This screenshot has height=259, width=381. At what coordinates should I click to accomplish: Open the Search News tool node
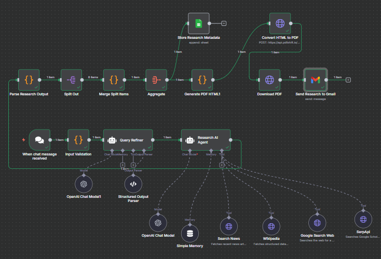tap(227, 226)
